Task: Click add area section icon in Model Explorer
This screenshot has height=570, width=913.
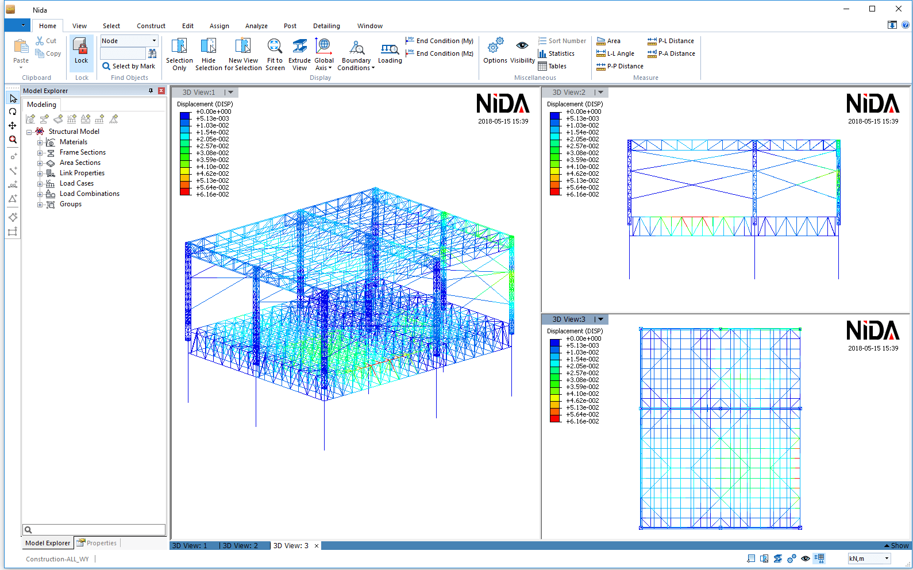Action: [x=58, y=119]
